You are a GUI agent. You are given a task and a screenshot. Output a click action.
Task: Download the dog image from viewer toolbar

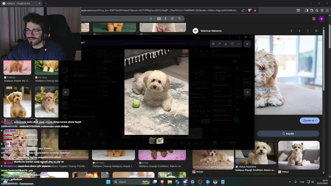click(x=226, y=44)
